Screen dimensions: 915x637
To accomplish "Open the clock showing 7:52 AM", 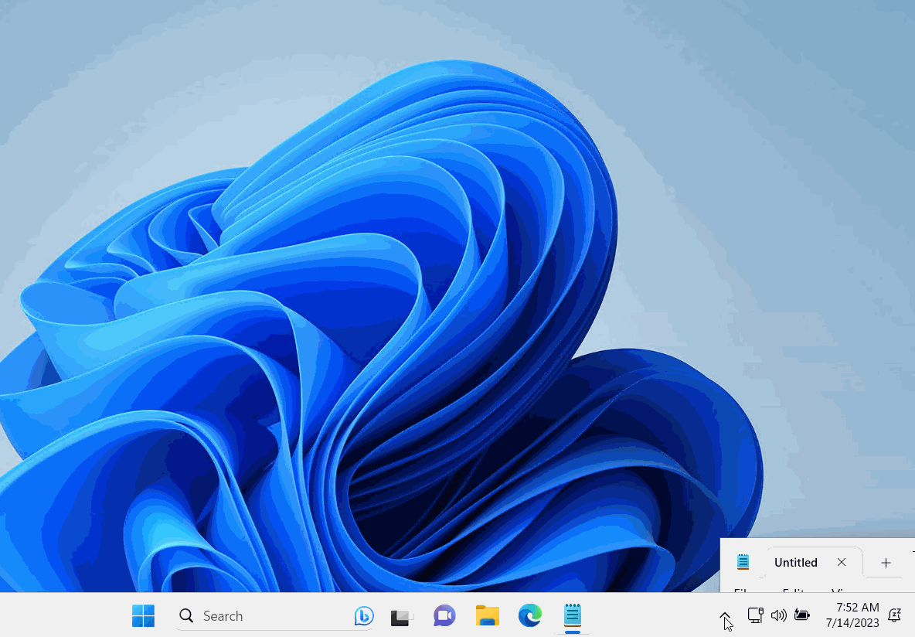I will pyautogui.click(x=852, y=615).
